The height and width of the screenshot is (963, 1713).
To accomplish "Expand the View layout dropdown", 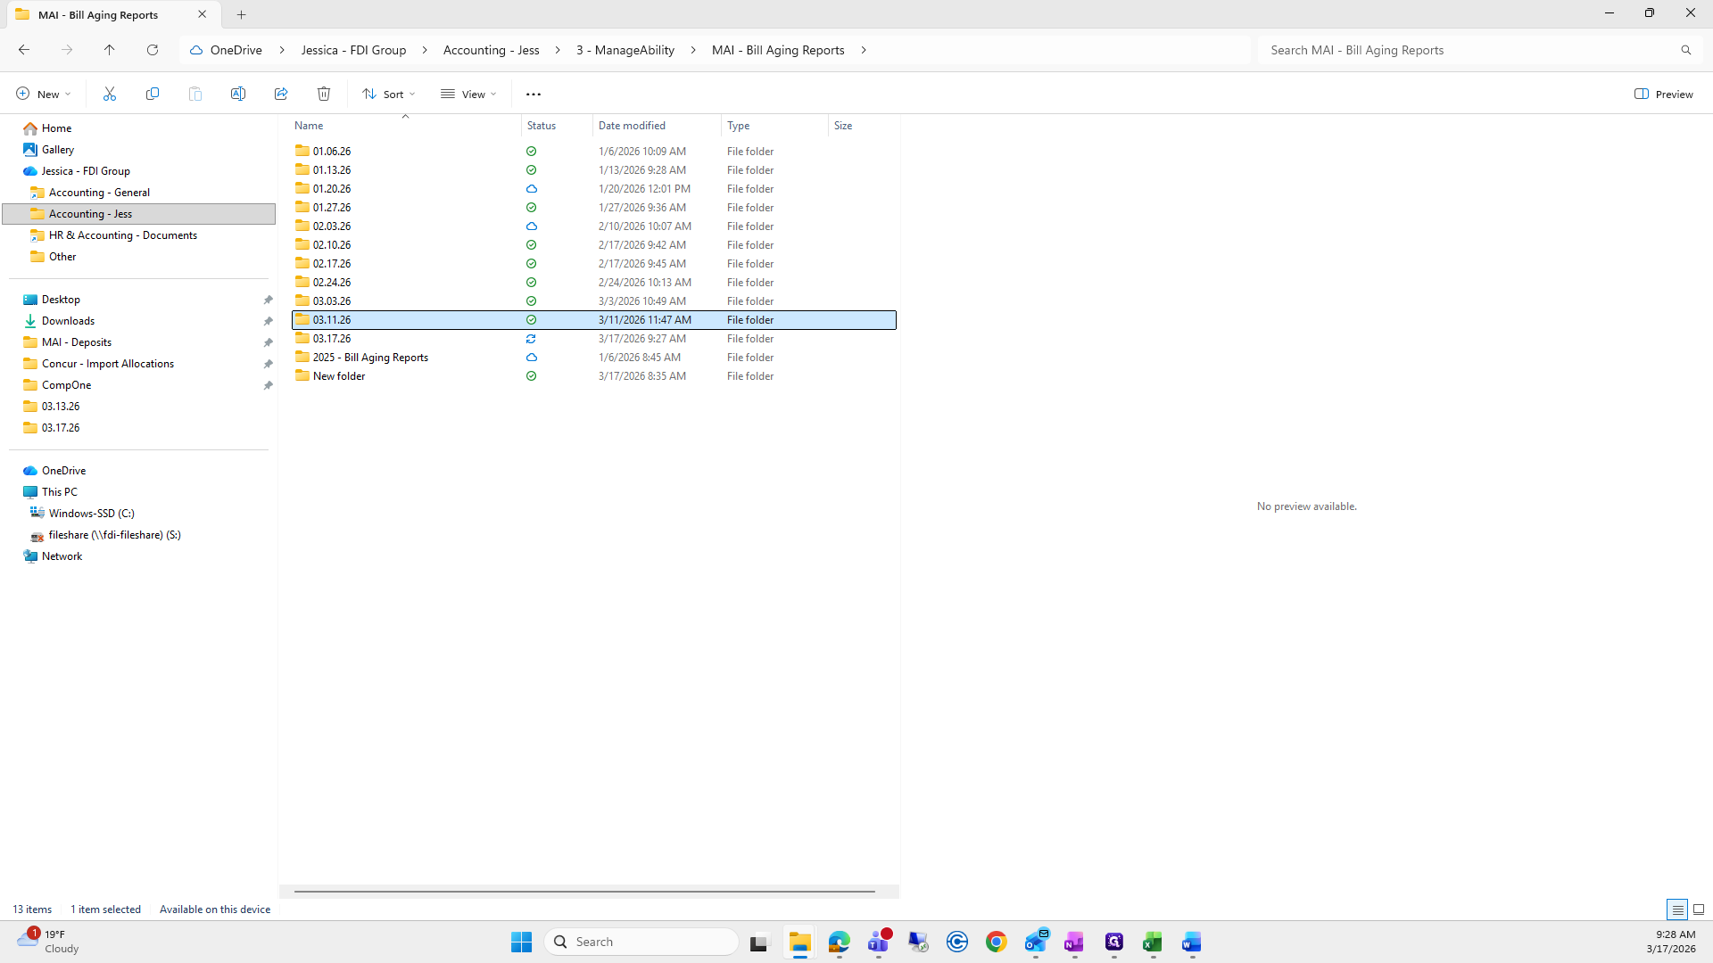I will click(x=468, y=94).
